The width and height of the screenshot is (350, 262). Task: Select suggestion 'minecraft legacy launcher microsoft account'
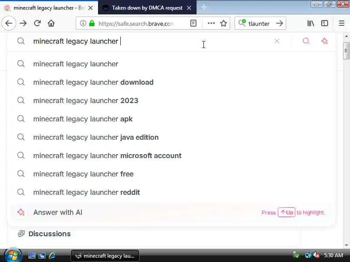click(171, 155)
